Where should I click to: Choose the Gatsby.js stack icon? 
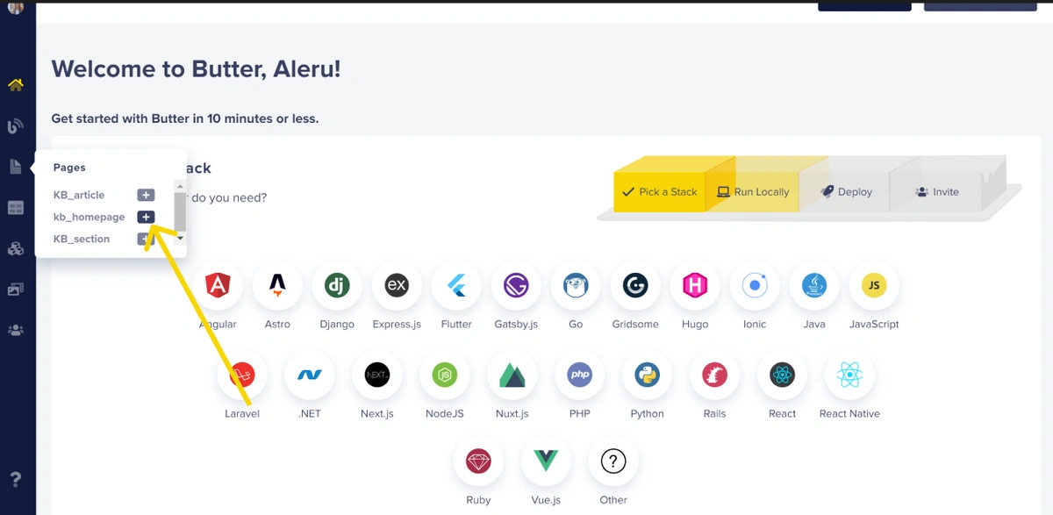516,285
